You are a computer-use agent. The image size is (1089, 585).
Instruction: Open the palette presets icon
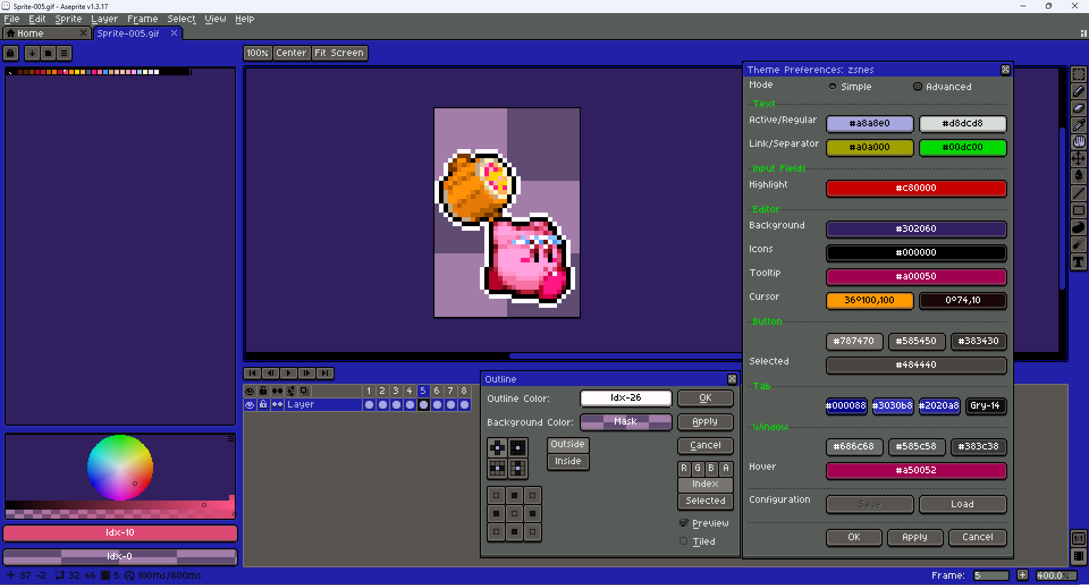pyautogui.click(x=48, y=53)
